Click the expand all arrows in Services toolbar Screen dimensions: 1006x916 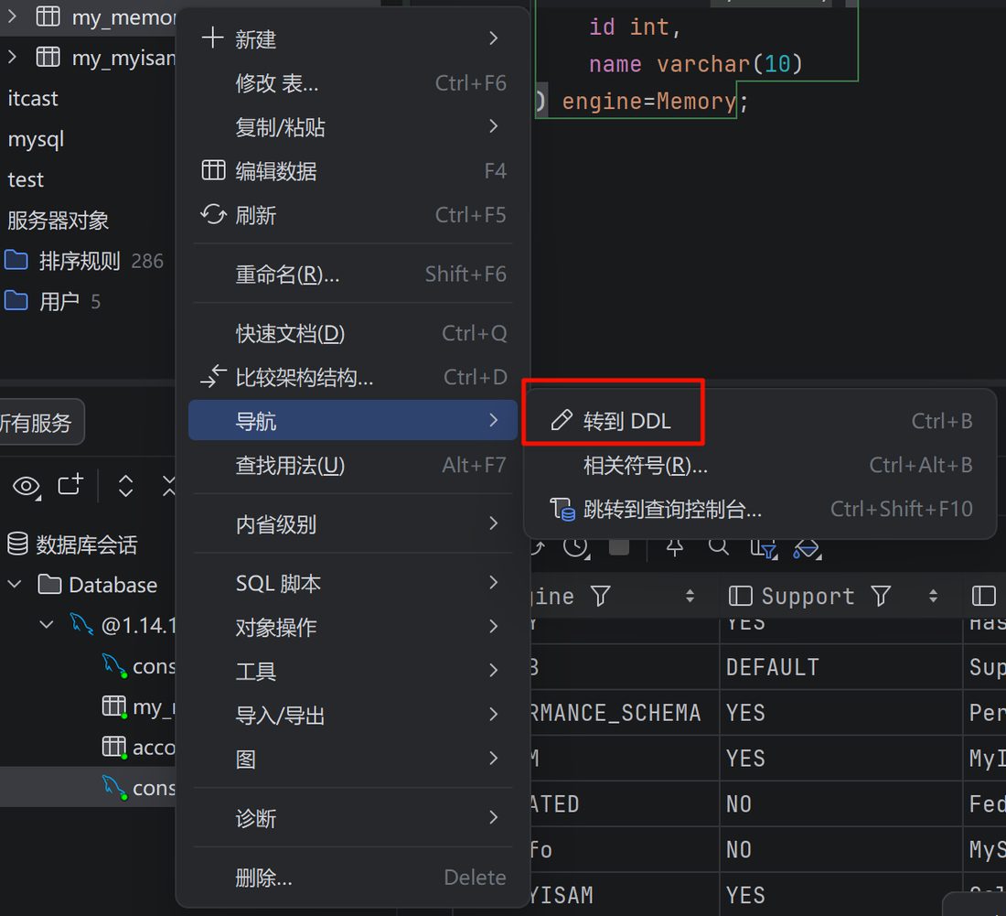(x=126, y=486)
